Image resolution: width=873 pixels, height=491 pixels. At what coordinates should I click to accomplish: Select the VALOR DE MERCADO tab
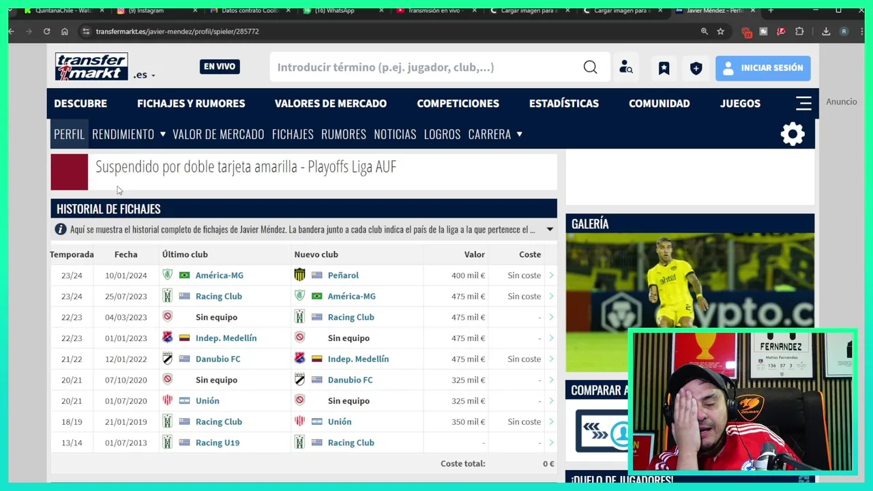(x=218, y=134)
